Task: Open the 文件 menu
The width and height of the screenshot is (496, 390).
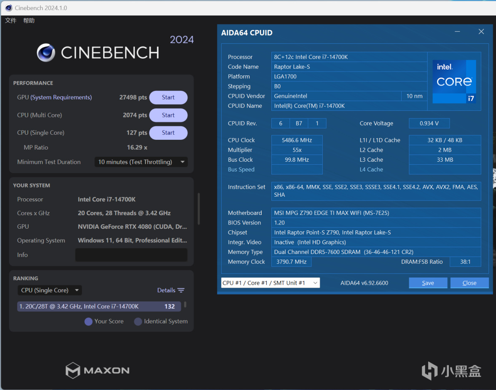Action: coord(11,21)
